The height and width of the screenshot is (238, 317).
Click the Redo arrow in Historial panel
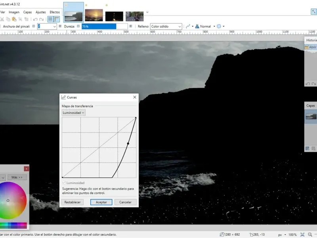314,84
